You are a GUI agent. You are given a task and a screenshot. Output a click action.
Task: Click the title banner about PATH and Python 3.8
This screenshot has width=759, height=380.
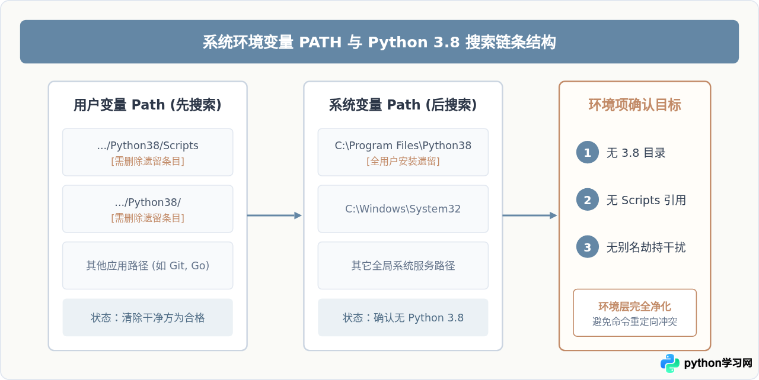[379, 42]
